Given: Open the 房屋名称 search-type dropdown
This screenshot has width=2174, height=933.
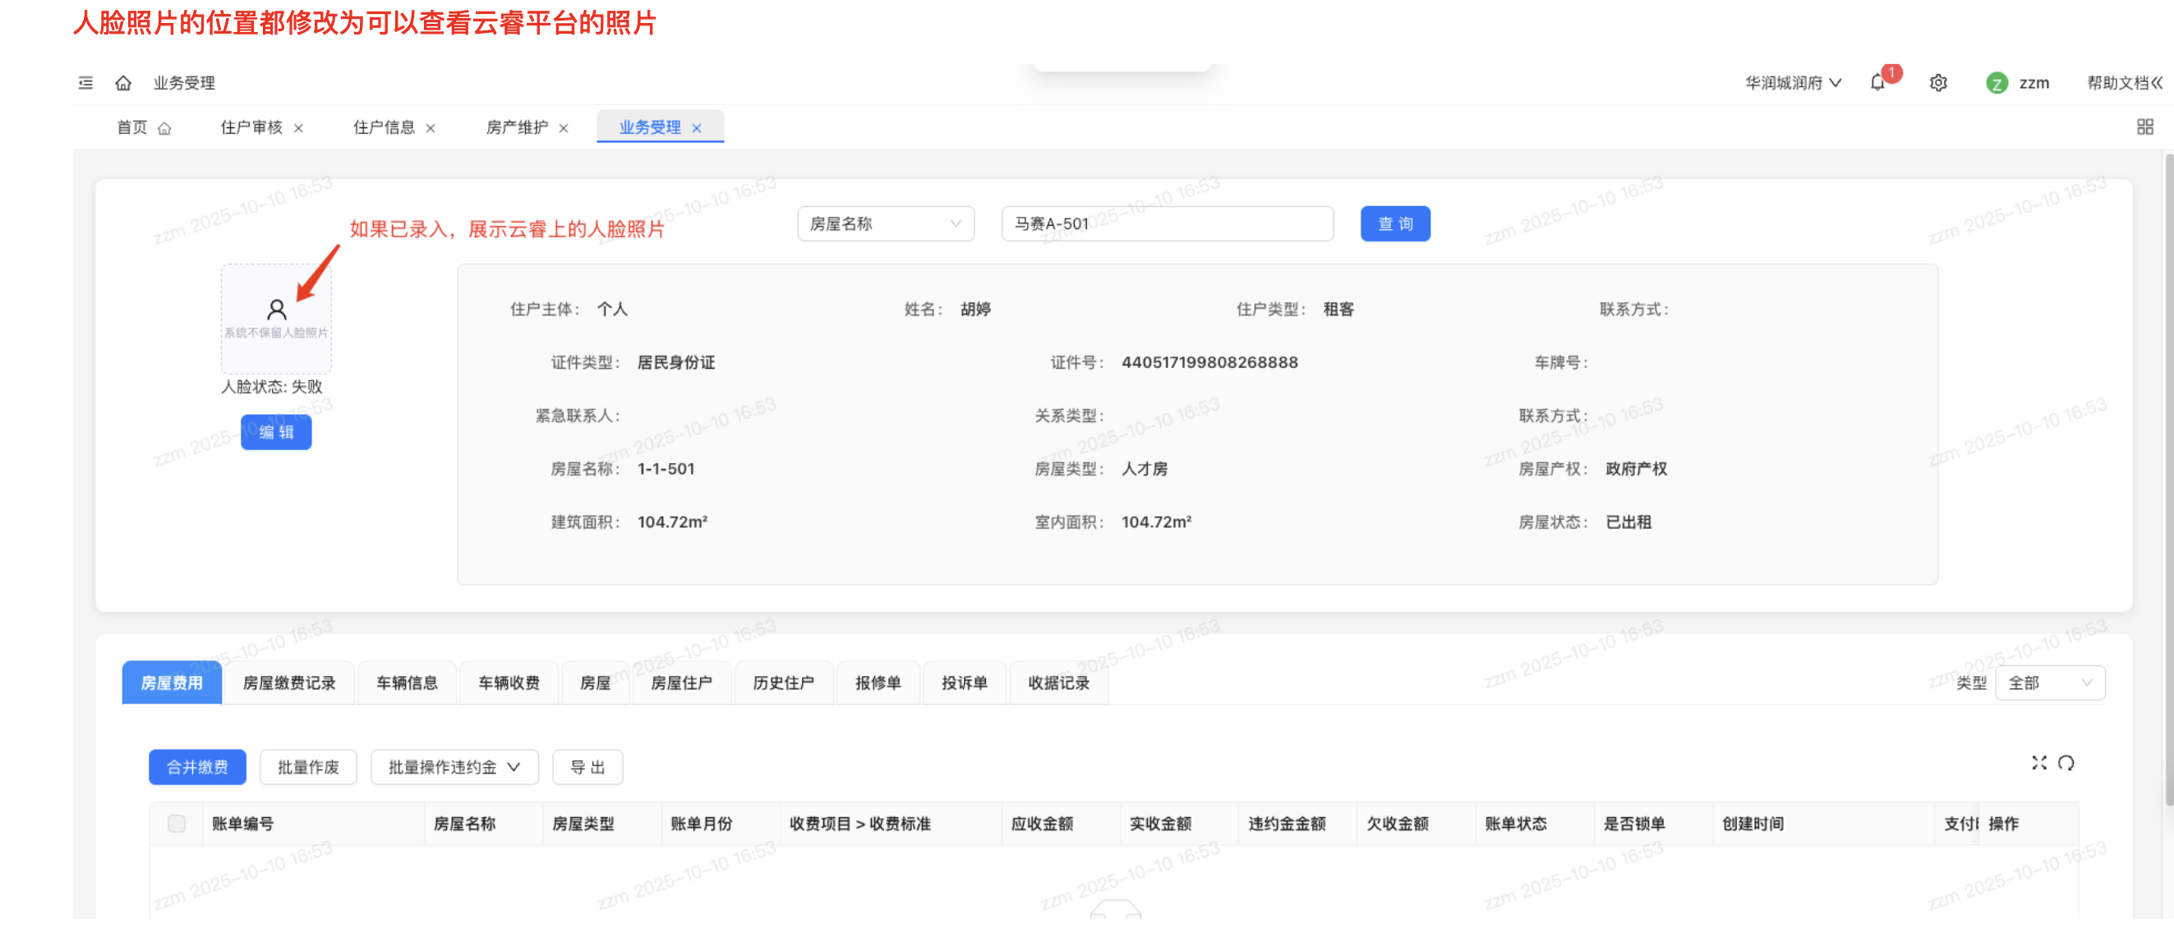Looking at the screenshot, I should point(887,223).
